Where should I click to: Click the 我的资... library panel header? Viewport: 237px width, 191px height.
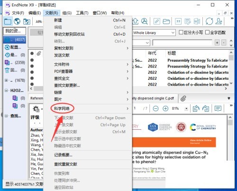pyautogui.click(x=15, y=31)
